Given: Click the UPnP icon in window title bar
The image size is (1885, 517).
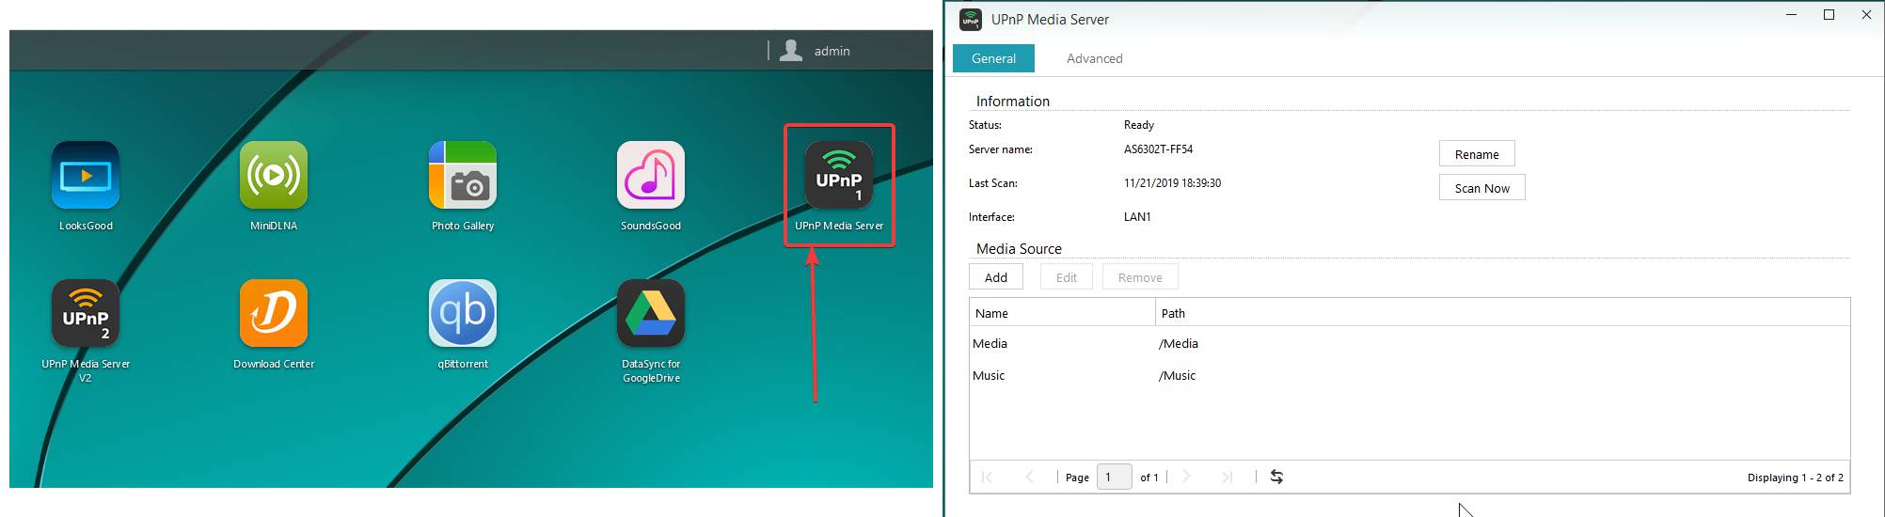Looking at the screenshot, I should 971,19.
